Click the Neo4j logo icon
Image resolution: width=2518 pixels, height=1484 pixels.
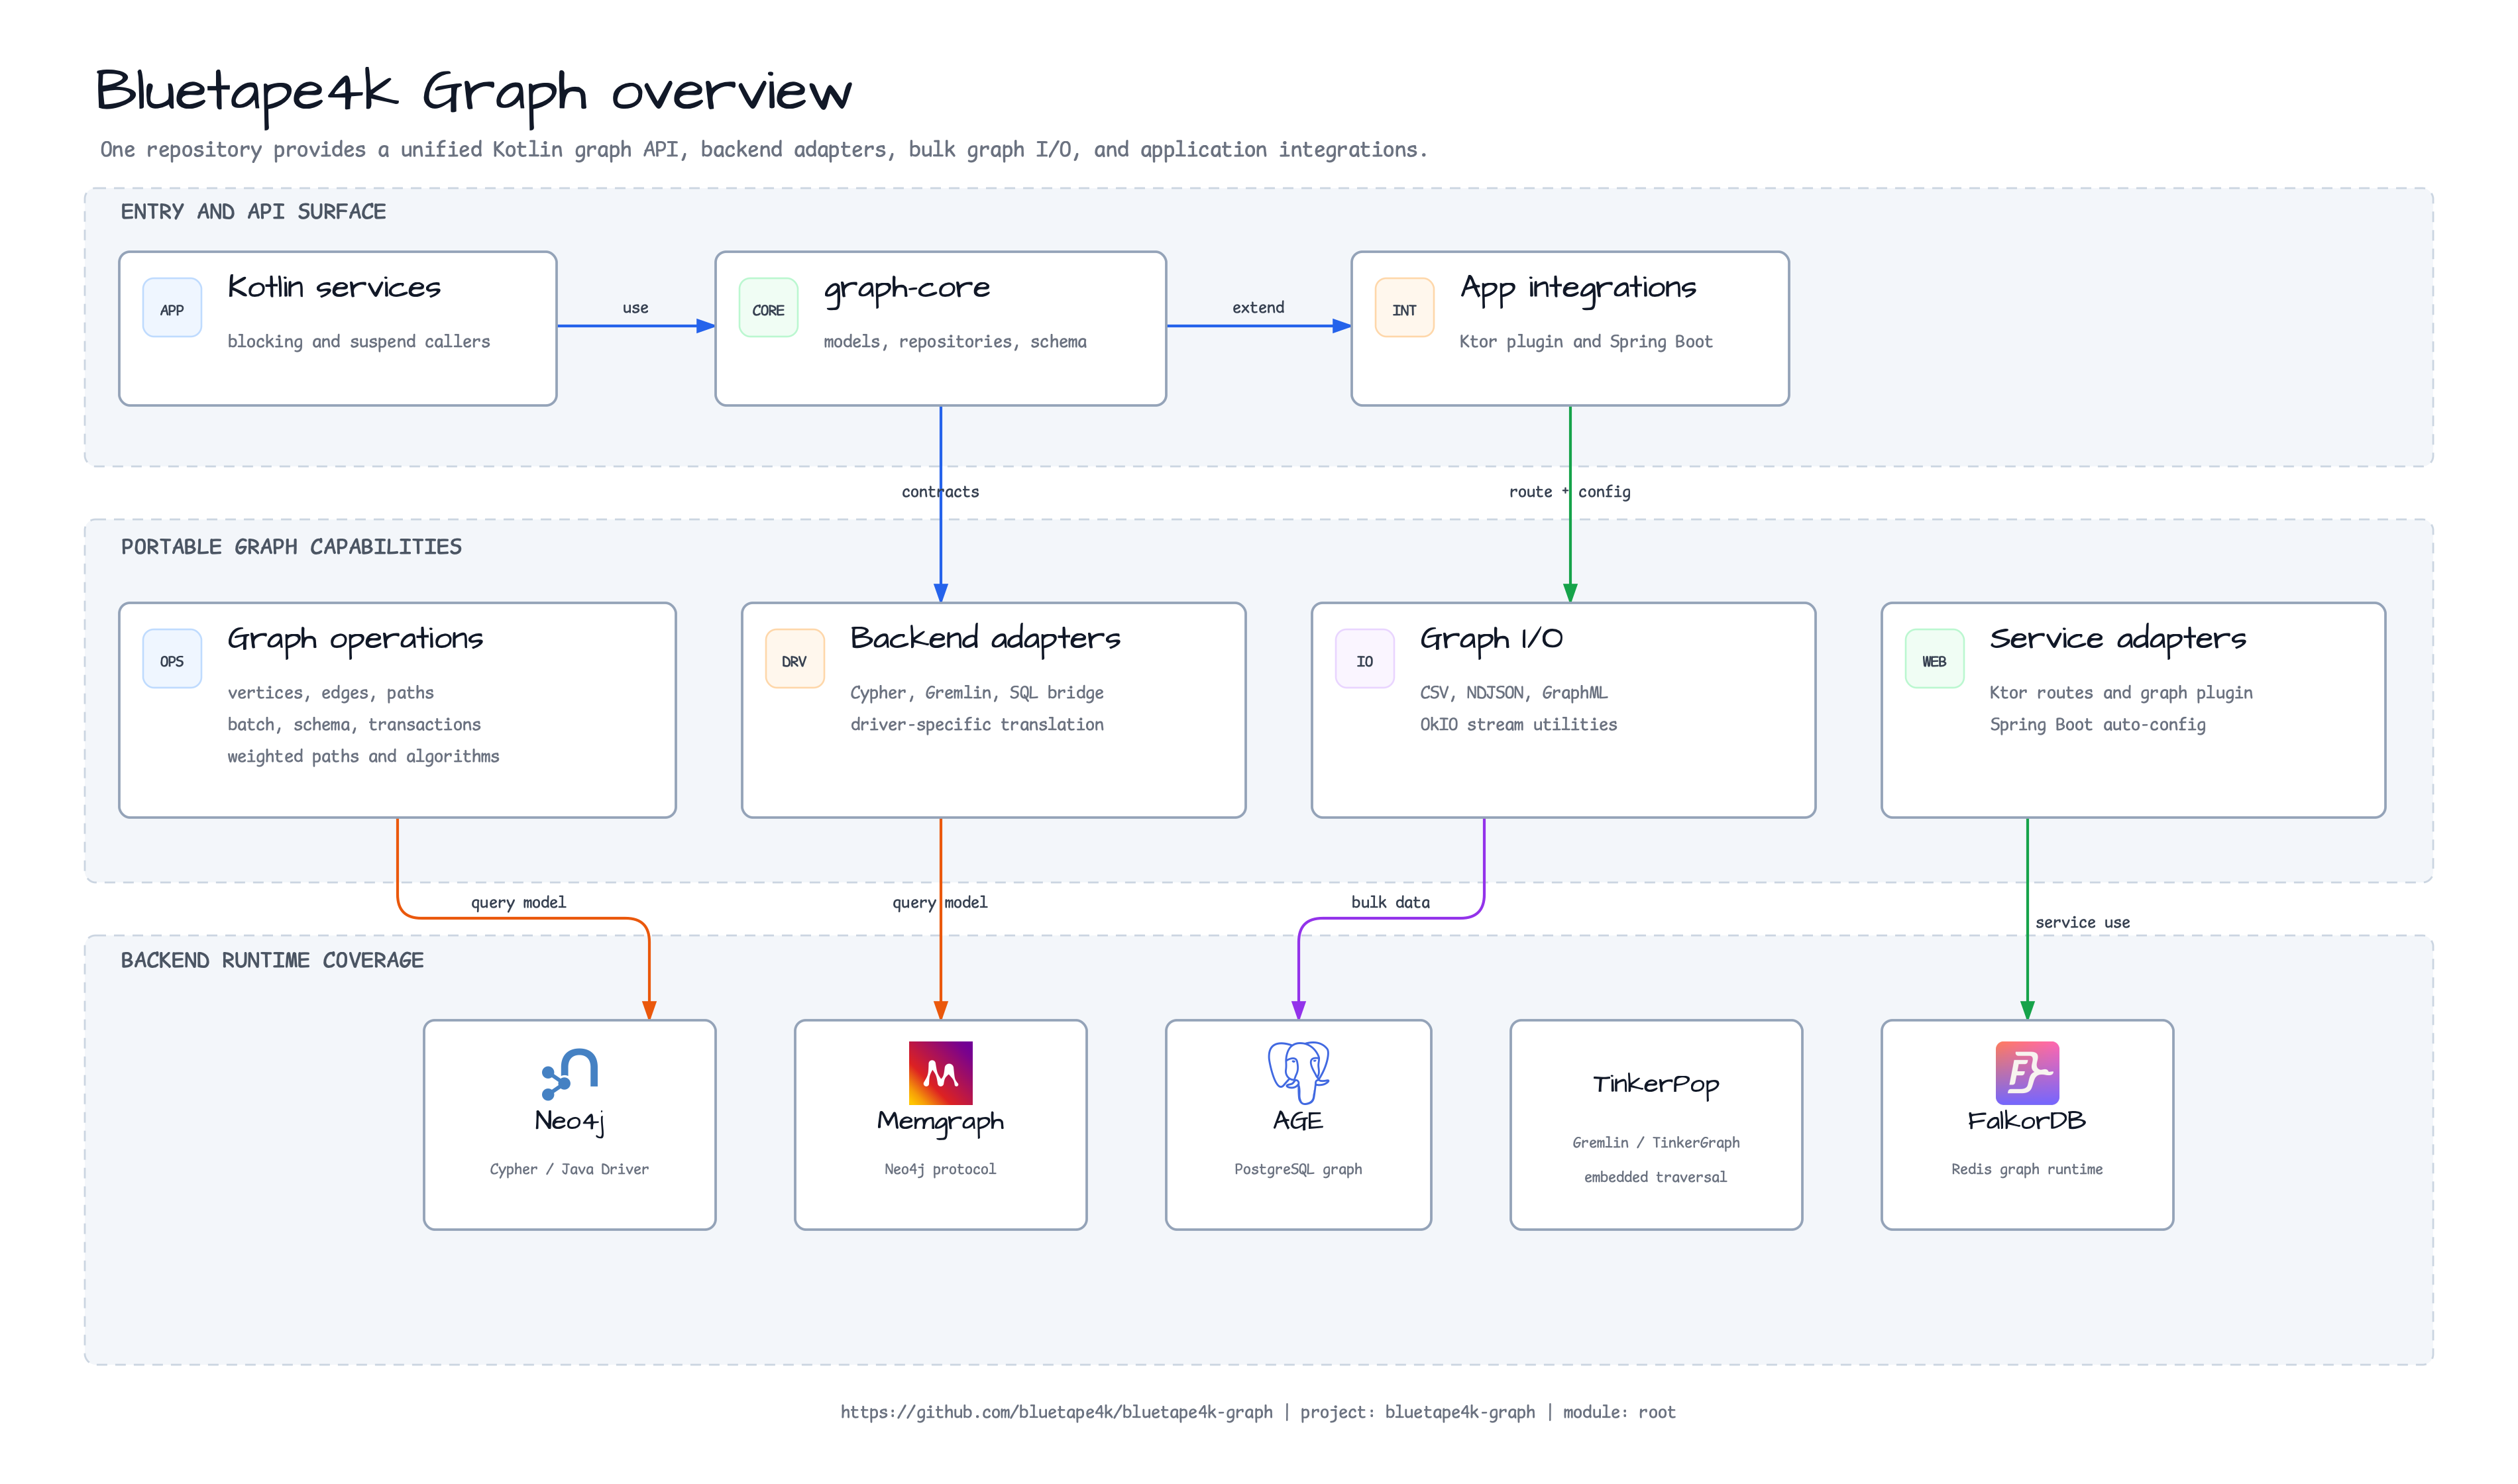[x=569, y=1074]
